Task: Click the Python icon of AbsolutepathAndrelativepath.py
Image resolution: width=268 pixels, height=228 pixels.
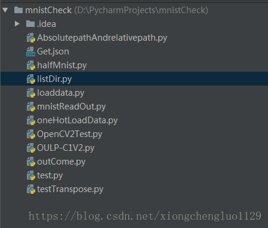Action: [31, 38]
